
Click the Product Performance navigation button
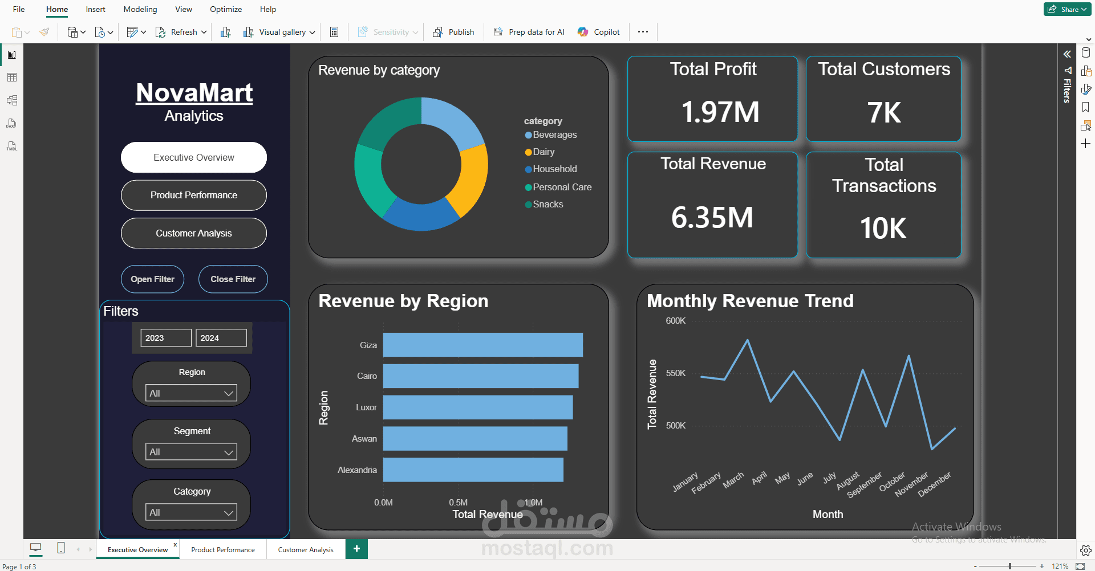pos(194,195)
